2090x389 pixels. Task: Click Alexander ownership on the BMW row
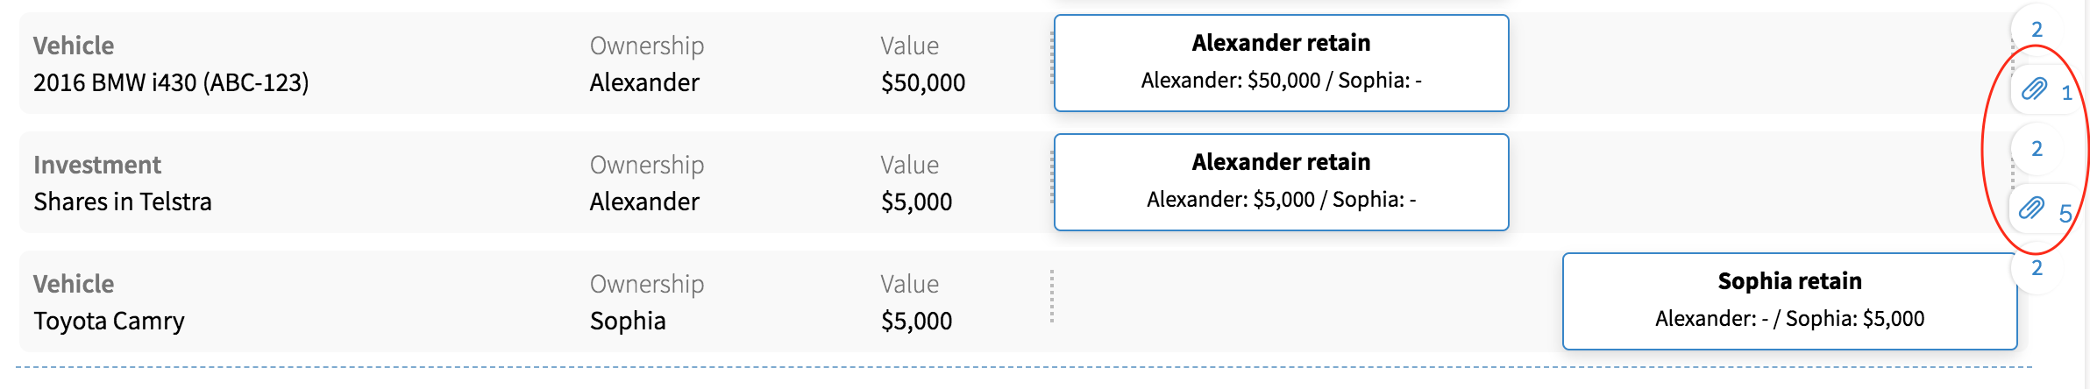(644, 82)
